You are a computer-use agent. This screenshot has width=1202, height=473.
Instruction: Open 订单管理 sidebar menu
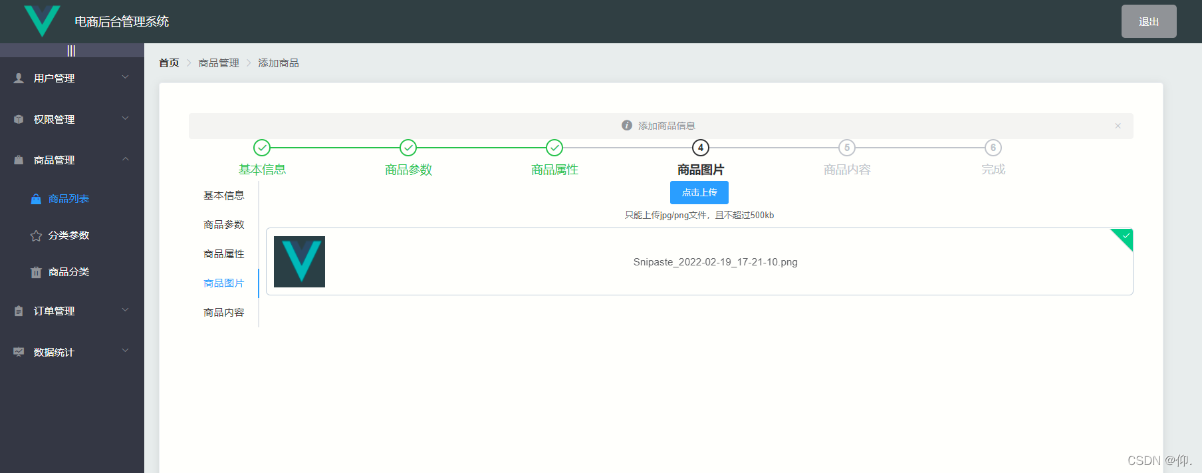point(72,311)
